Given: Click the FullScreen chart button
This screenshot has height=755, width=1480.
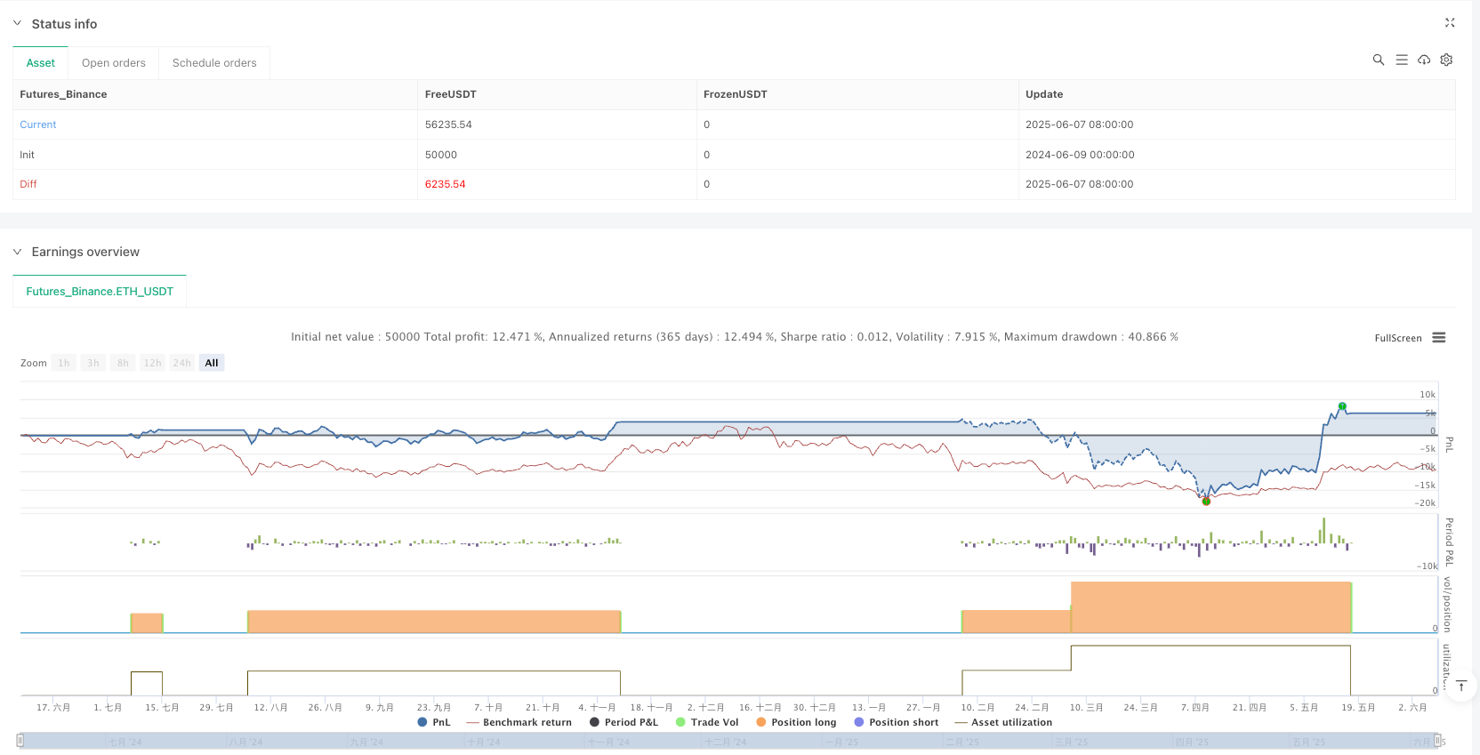Looking at the screenshot, I should (x=1397, y=338).
